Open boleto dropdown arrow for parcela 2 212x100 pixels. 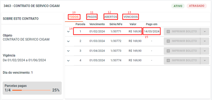point(205,41)
